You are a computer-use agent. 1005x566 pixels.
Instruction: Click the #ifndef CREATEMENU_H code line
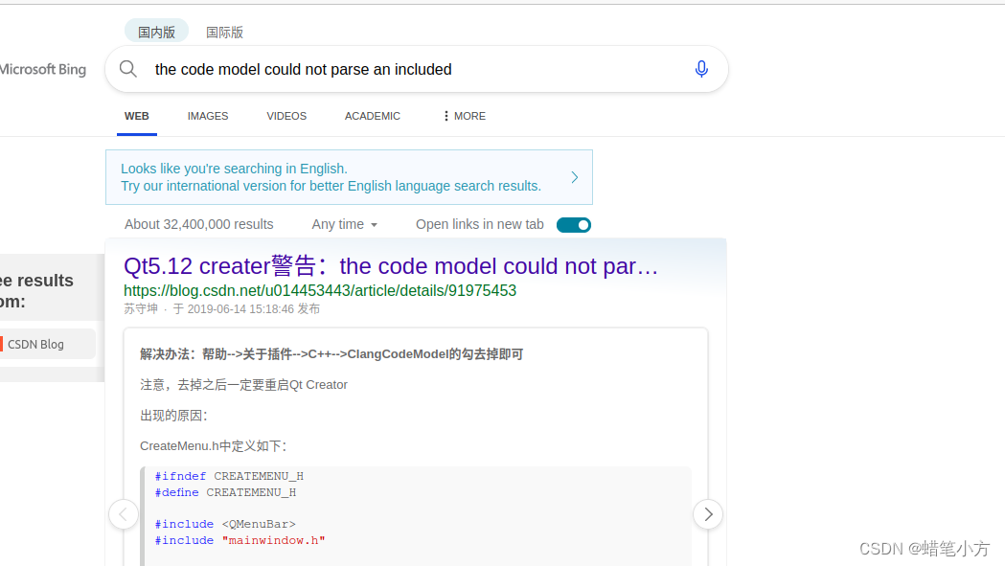point(229,476)
